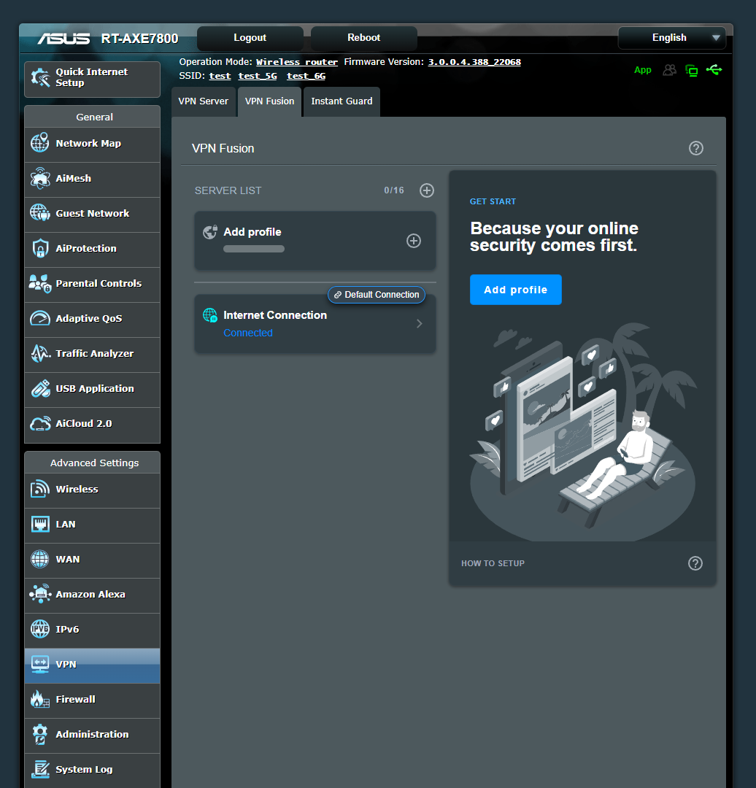This screenshot has height=788, width=756.
Task: Open AiMesh icon in sidebar
Action: (x=40, y=178)
